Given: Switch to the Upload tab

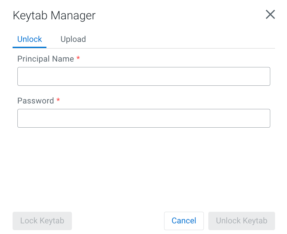Looking at the screenshot, I should (73, 39).
